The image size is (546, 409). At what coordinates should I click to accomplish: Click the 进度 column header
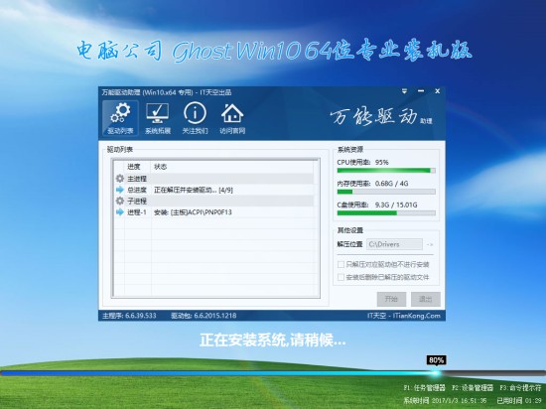[x=134, y=167]
